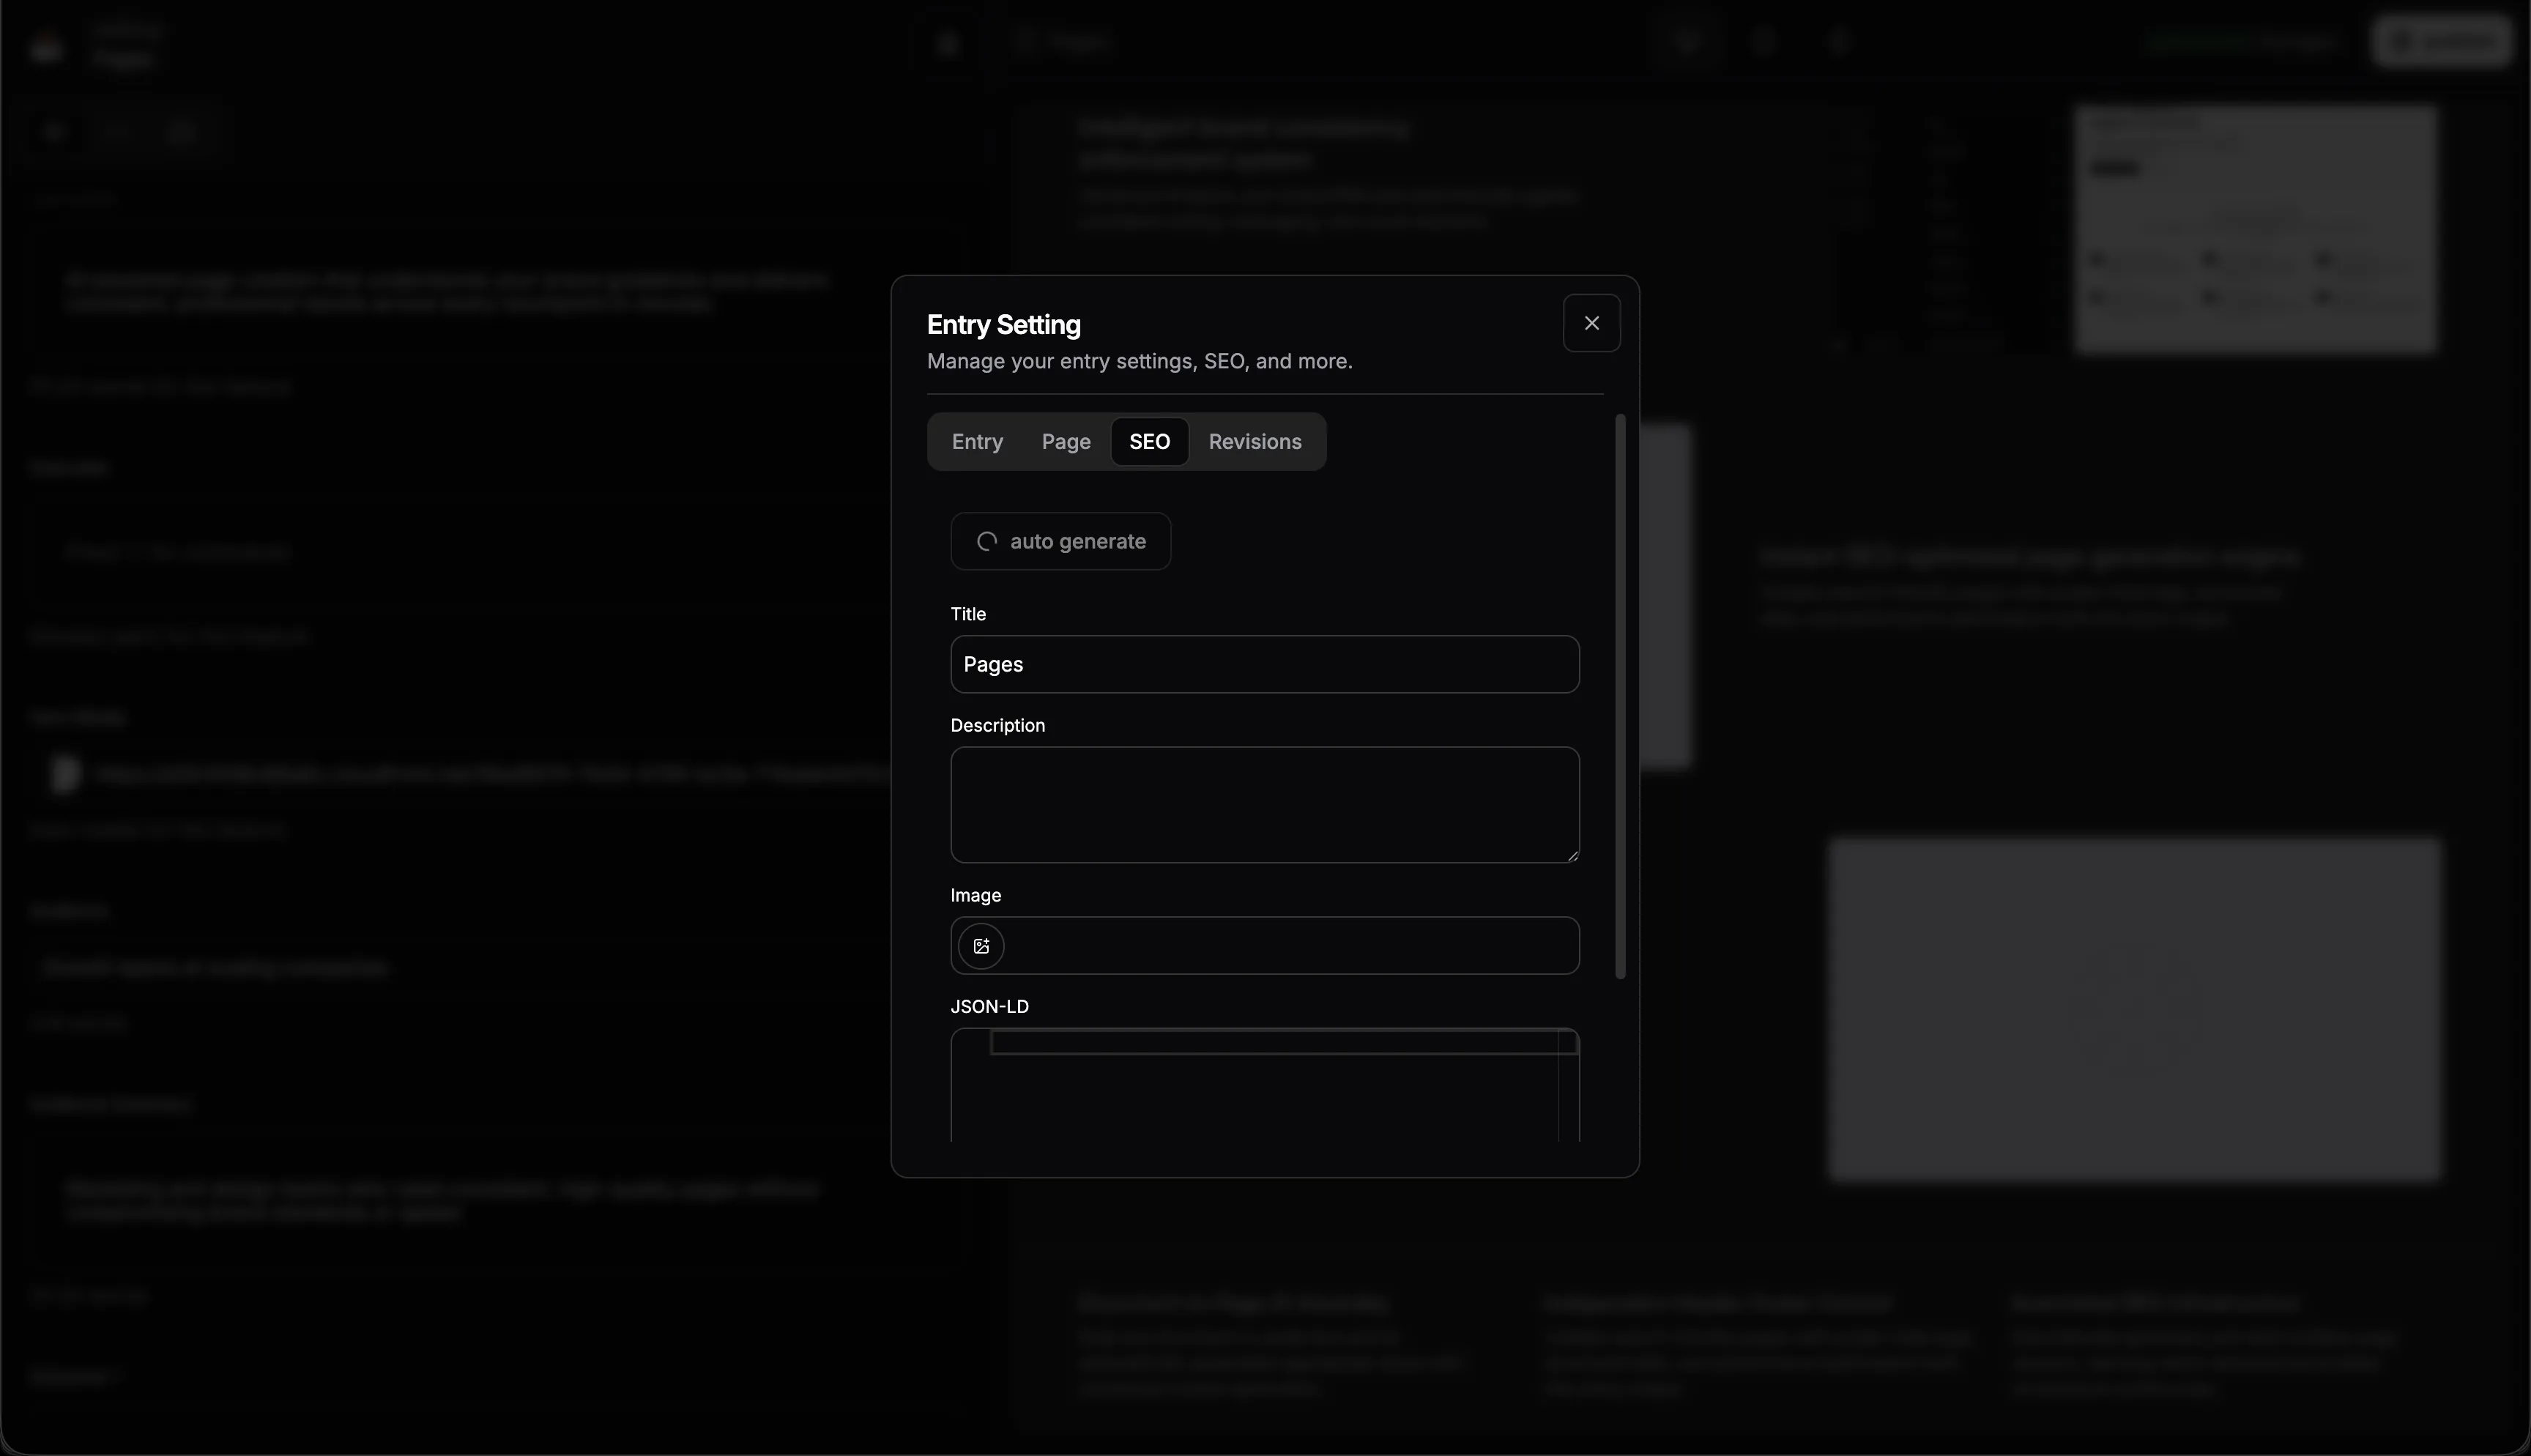Click the Title field label
2531x1456 pixels.
(x=967, y=614)
